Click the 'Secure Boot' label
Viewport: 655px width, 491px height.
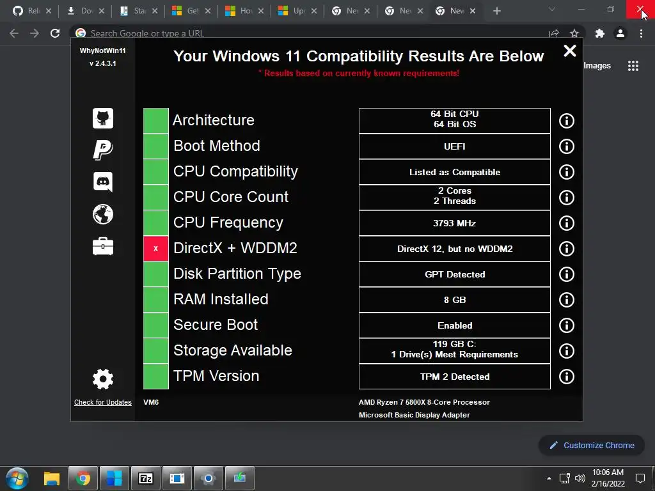216,325
